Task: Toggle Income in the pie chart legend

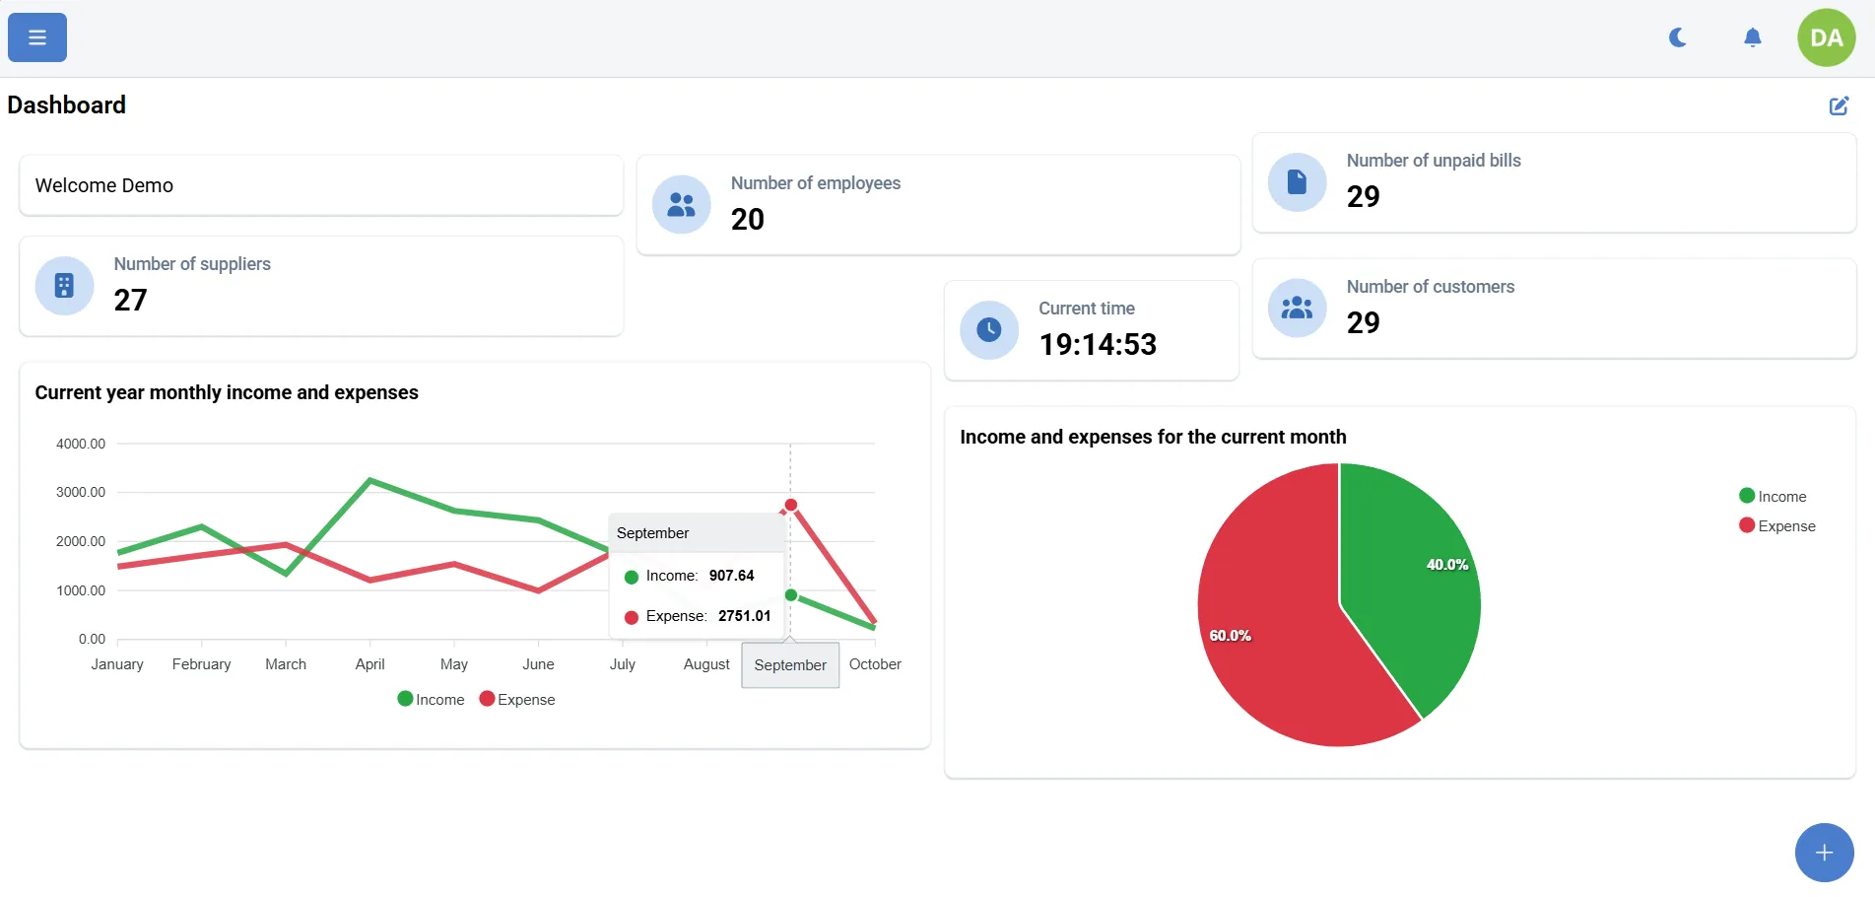Action: tap(1773, 496)
